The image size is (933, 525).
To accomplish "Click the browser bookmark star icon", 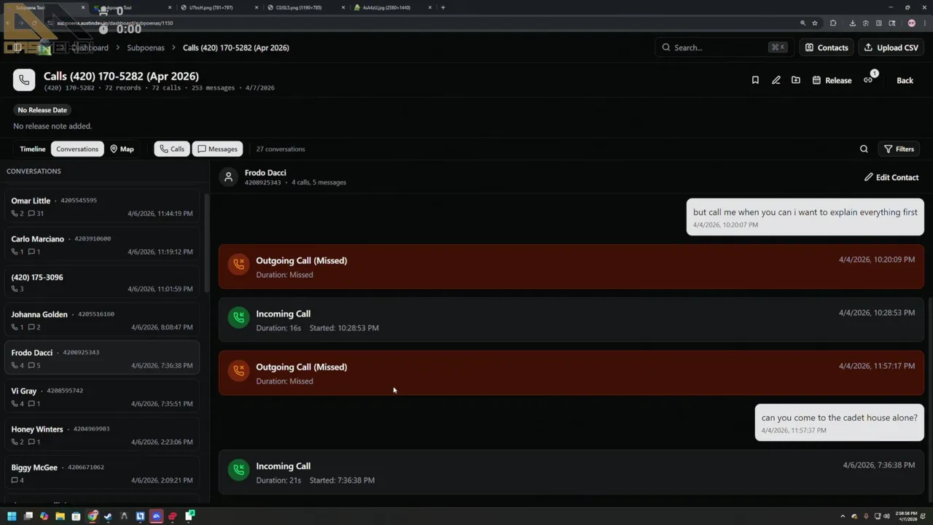I will point(815,23).
